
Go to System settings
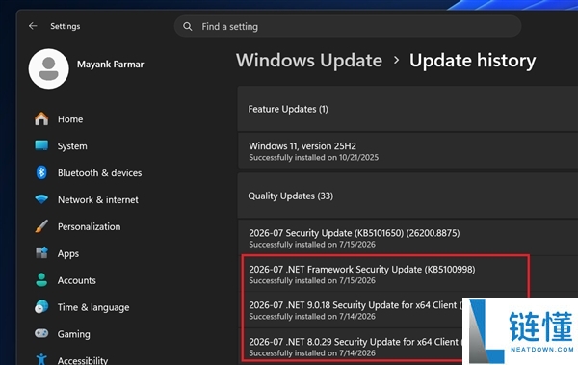[72, 146]
